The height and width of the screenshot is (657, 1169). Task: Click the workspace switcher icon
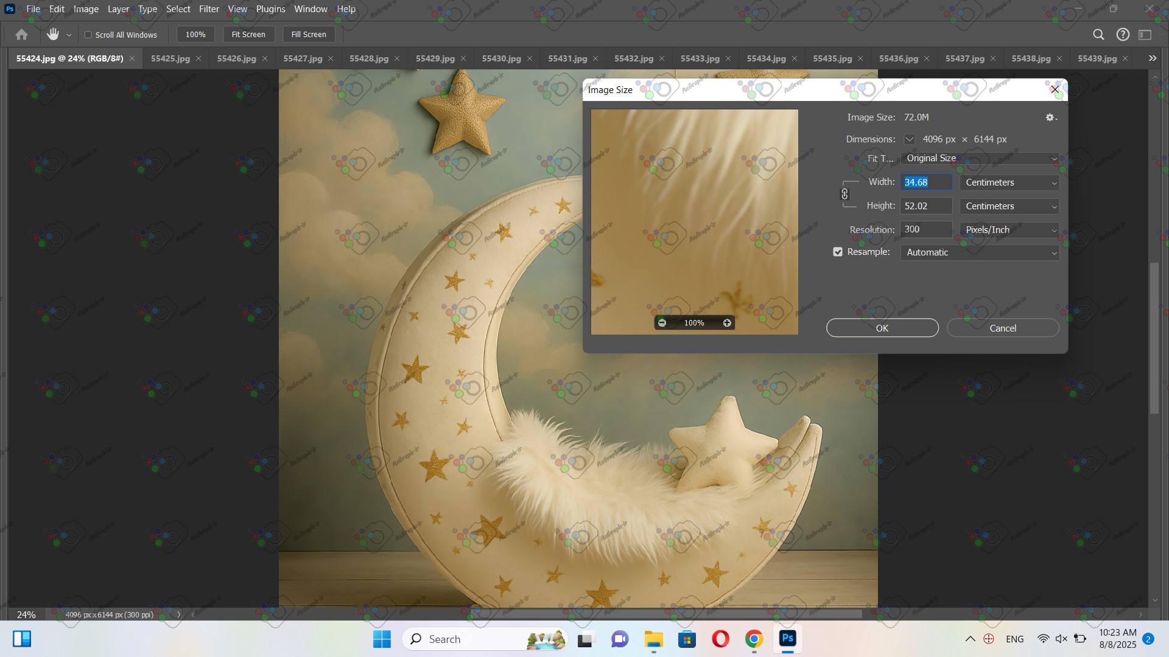point(1145,35)
